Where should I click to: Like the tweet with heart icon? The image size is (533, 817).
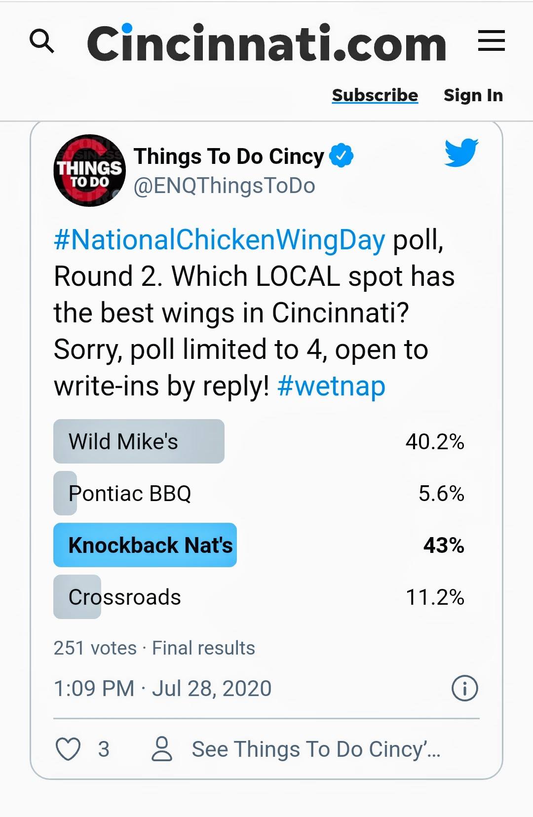pos(68,749)
